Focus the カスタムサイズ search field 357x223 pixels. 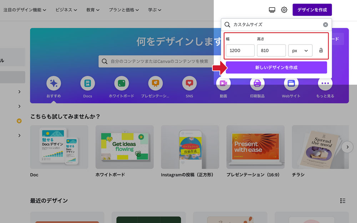[276, 25]
